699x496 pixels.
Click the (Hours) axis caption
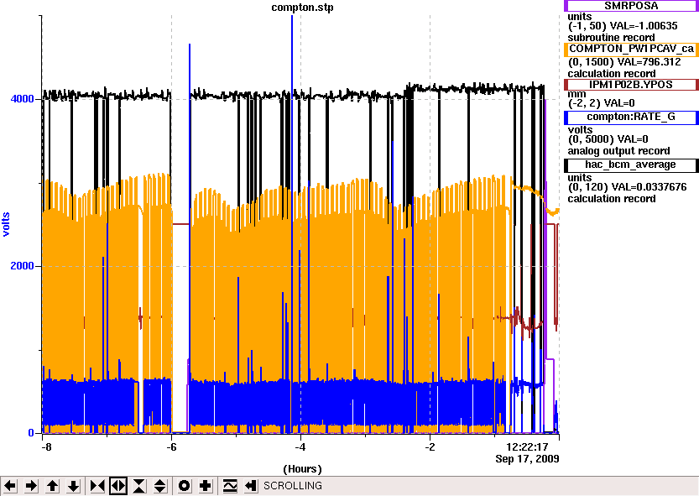point(302,469)
